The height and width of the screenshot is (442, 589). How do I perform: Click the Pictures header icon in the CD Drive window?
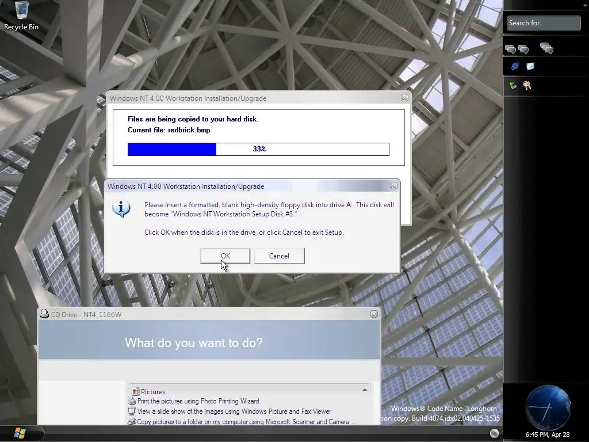point(136,391)
